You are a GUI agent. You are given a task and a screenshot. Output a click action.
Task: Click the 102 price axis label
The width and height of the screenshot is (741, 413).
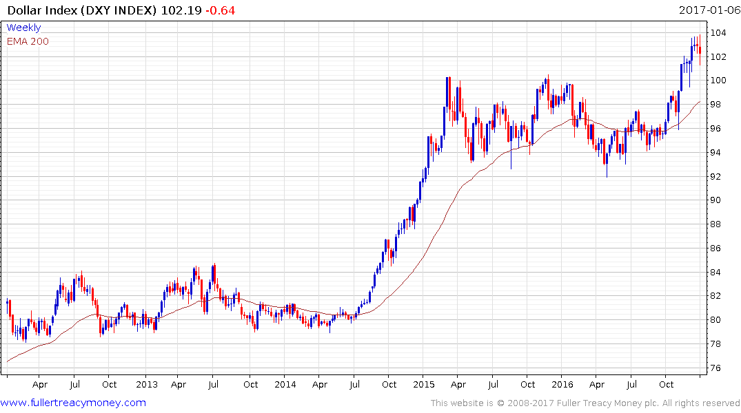click(x=718, y=56)
